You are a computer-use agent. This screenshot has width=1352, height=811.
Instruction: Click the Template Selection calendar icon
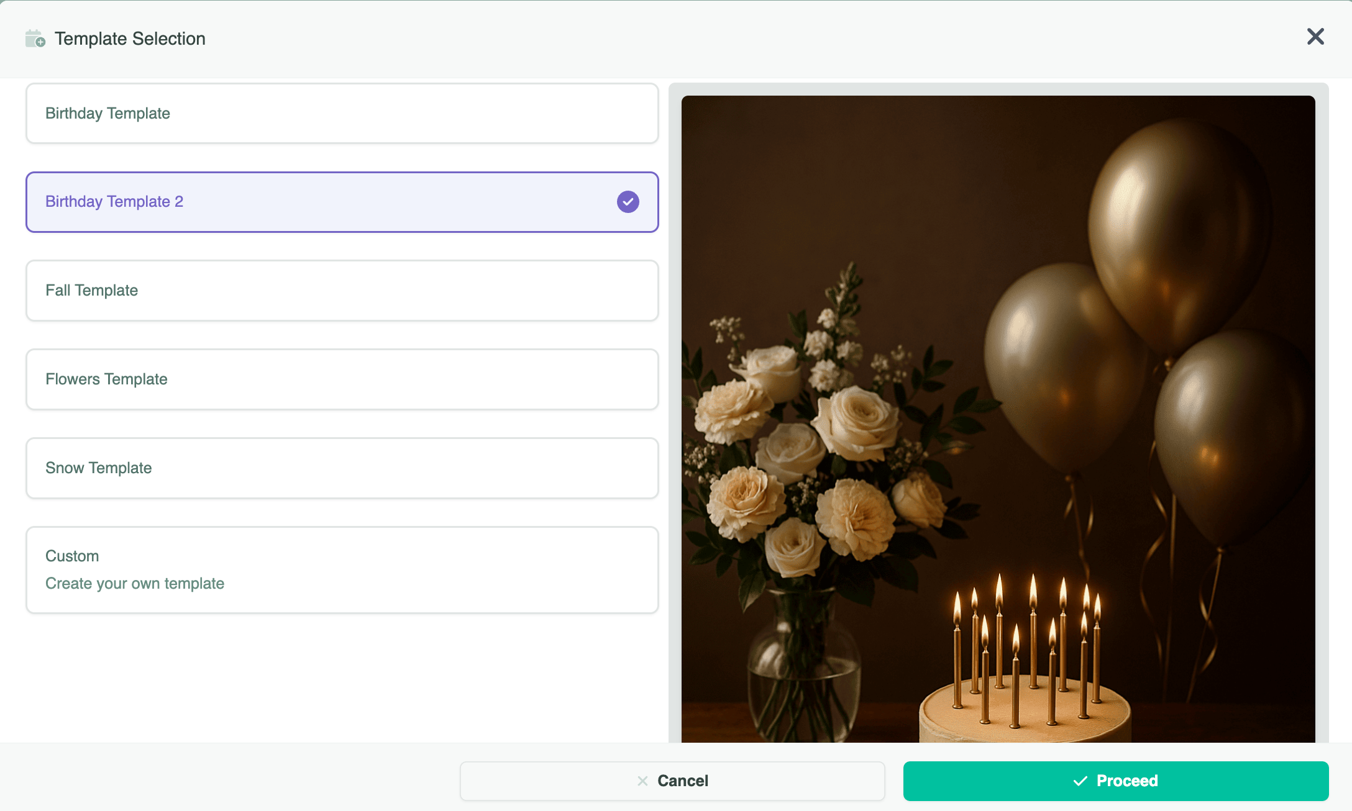[x=35, y=39]
